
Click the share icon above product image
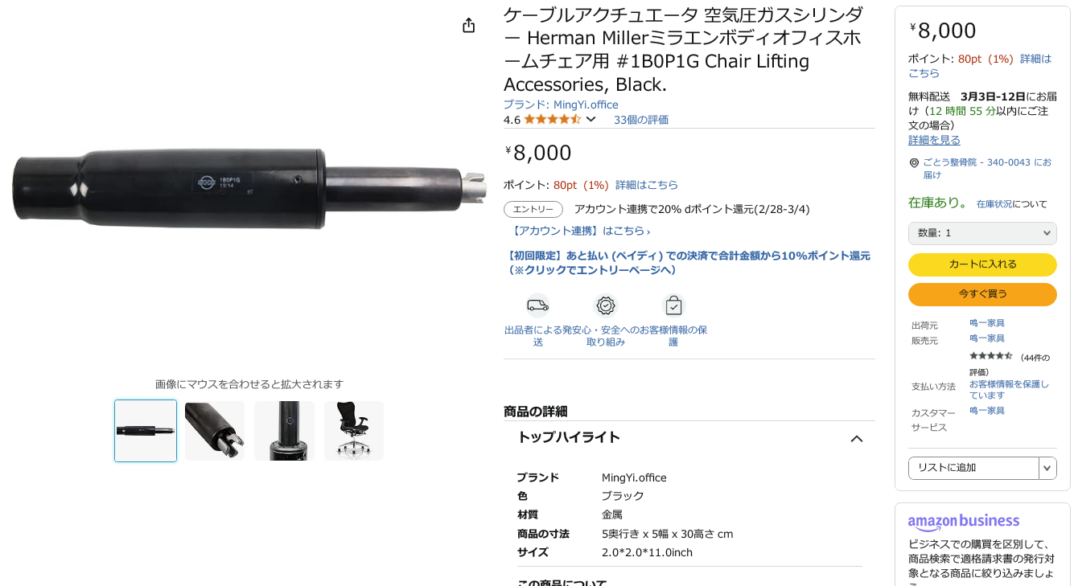[x=469, y=26]
